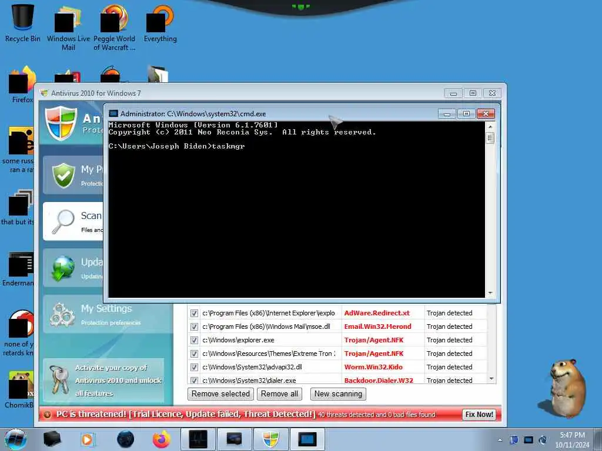Launch the Everything desktop shortcut
Viewport: 602px width, 451px height.
[160, 23]
